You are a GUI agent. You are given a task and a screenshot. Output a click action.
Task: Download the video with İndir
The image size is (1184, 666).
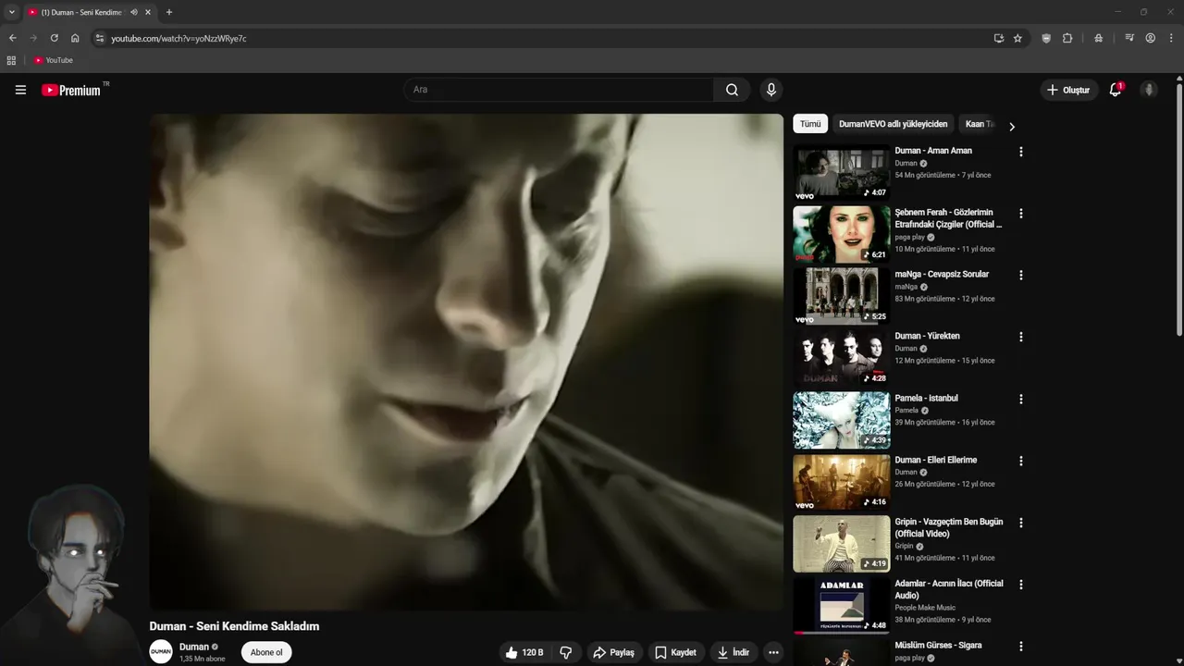click(734, 652)
